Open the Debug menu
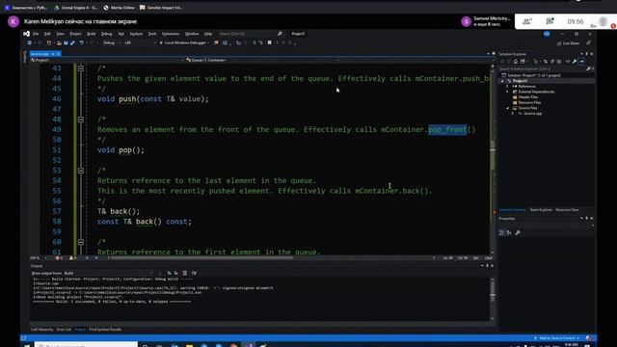 [107, 34]
